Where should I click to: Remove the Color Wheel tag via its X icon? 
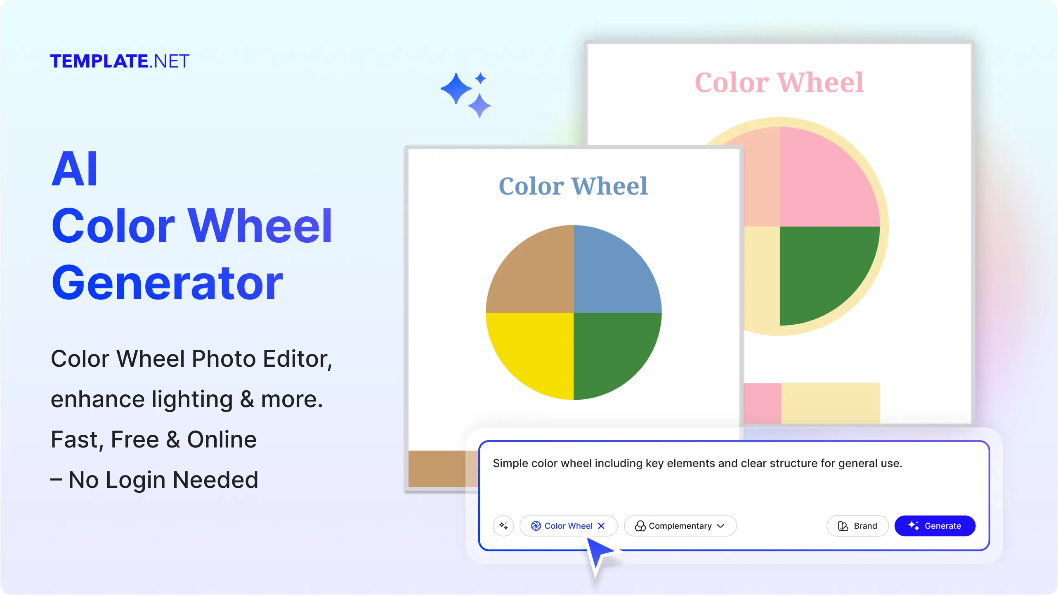[x=602, y=526]
